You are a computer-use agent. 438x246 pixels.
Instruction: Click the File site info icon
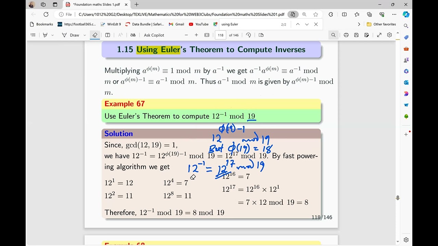(65, 14)
